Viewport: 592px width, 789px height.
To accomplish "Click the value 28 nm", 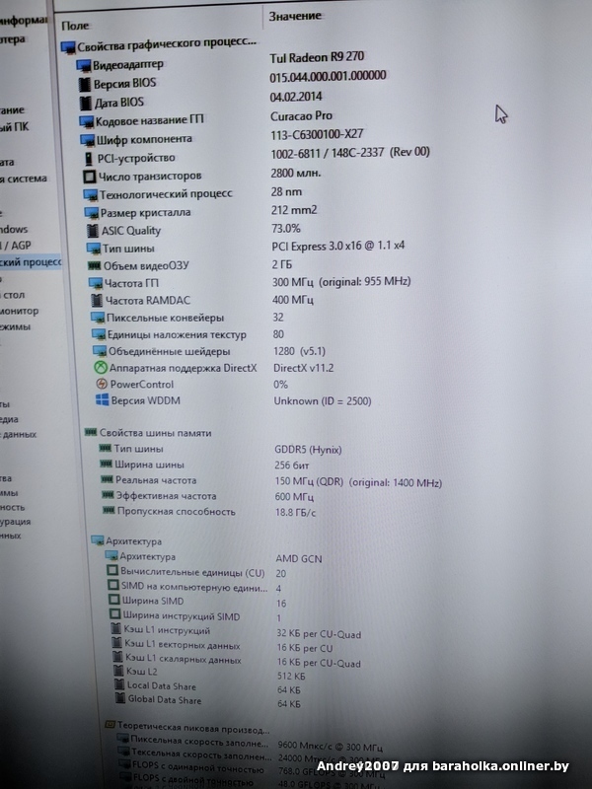I will (286, 191).
